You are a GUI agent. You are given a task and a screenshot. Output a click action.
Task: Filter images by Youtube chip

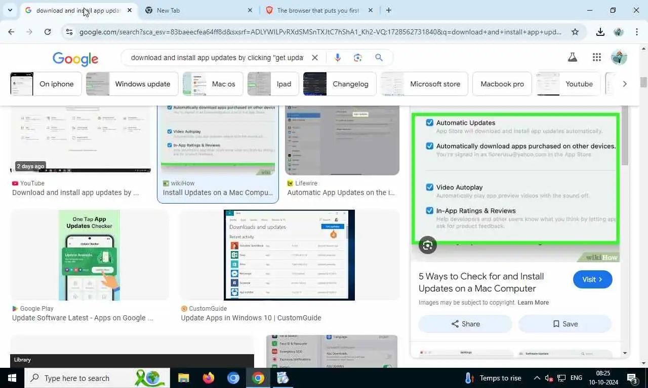tap(568, 84)
